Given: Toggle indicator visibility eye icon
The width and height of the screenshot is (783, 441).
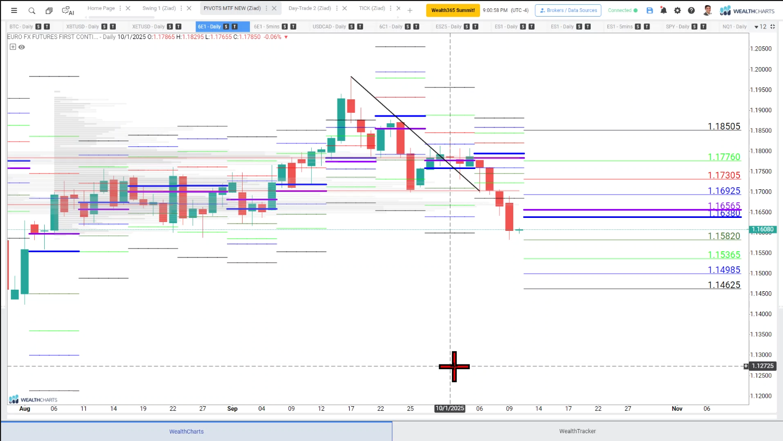Looking at the screenshot, I should click(22, 47).
